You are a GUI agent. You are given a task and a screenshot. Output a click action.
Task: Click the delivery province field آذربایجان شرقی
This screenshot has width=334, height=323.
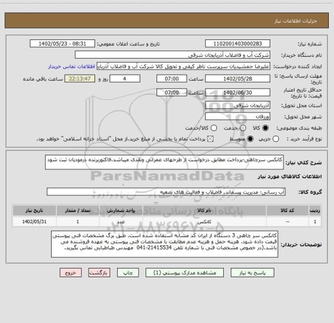tap(238, 106)
